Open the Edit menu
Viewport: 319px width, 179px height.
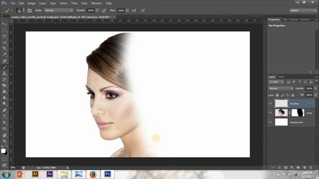pyautogui.click(x=21, y=3)
